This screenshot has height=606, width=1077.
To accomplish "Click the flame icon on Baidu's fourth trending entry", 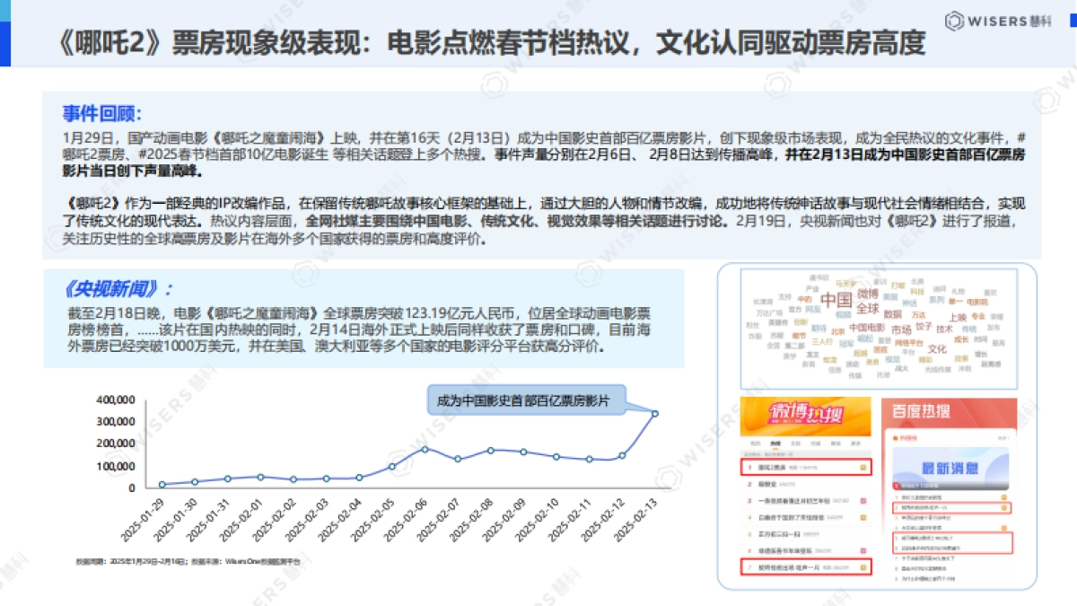I will pyautogui.click(x=1003, y=527).
